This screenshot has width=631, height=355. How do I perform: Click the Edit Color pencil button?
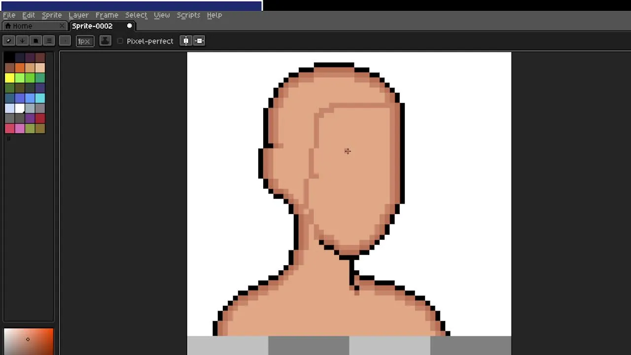coord(8,41)
